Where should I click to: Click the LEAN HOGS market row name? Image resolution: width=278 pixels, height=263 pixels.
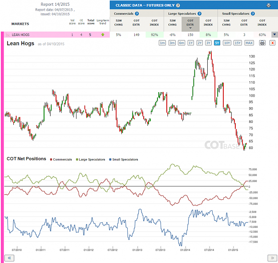(x=20, y=35)
